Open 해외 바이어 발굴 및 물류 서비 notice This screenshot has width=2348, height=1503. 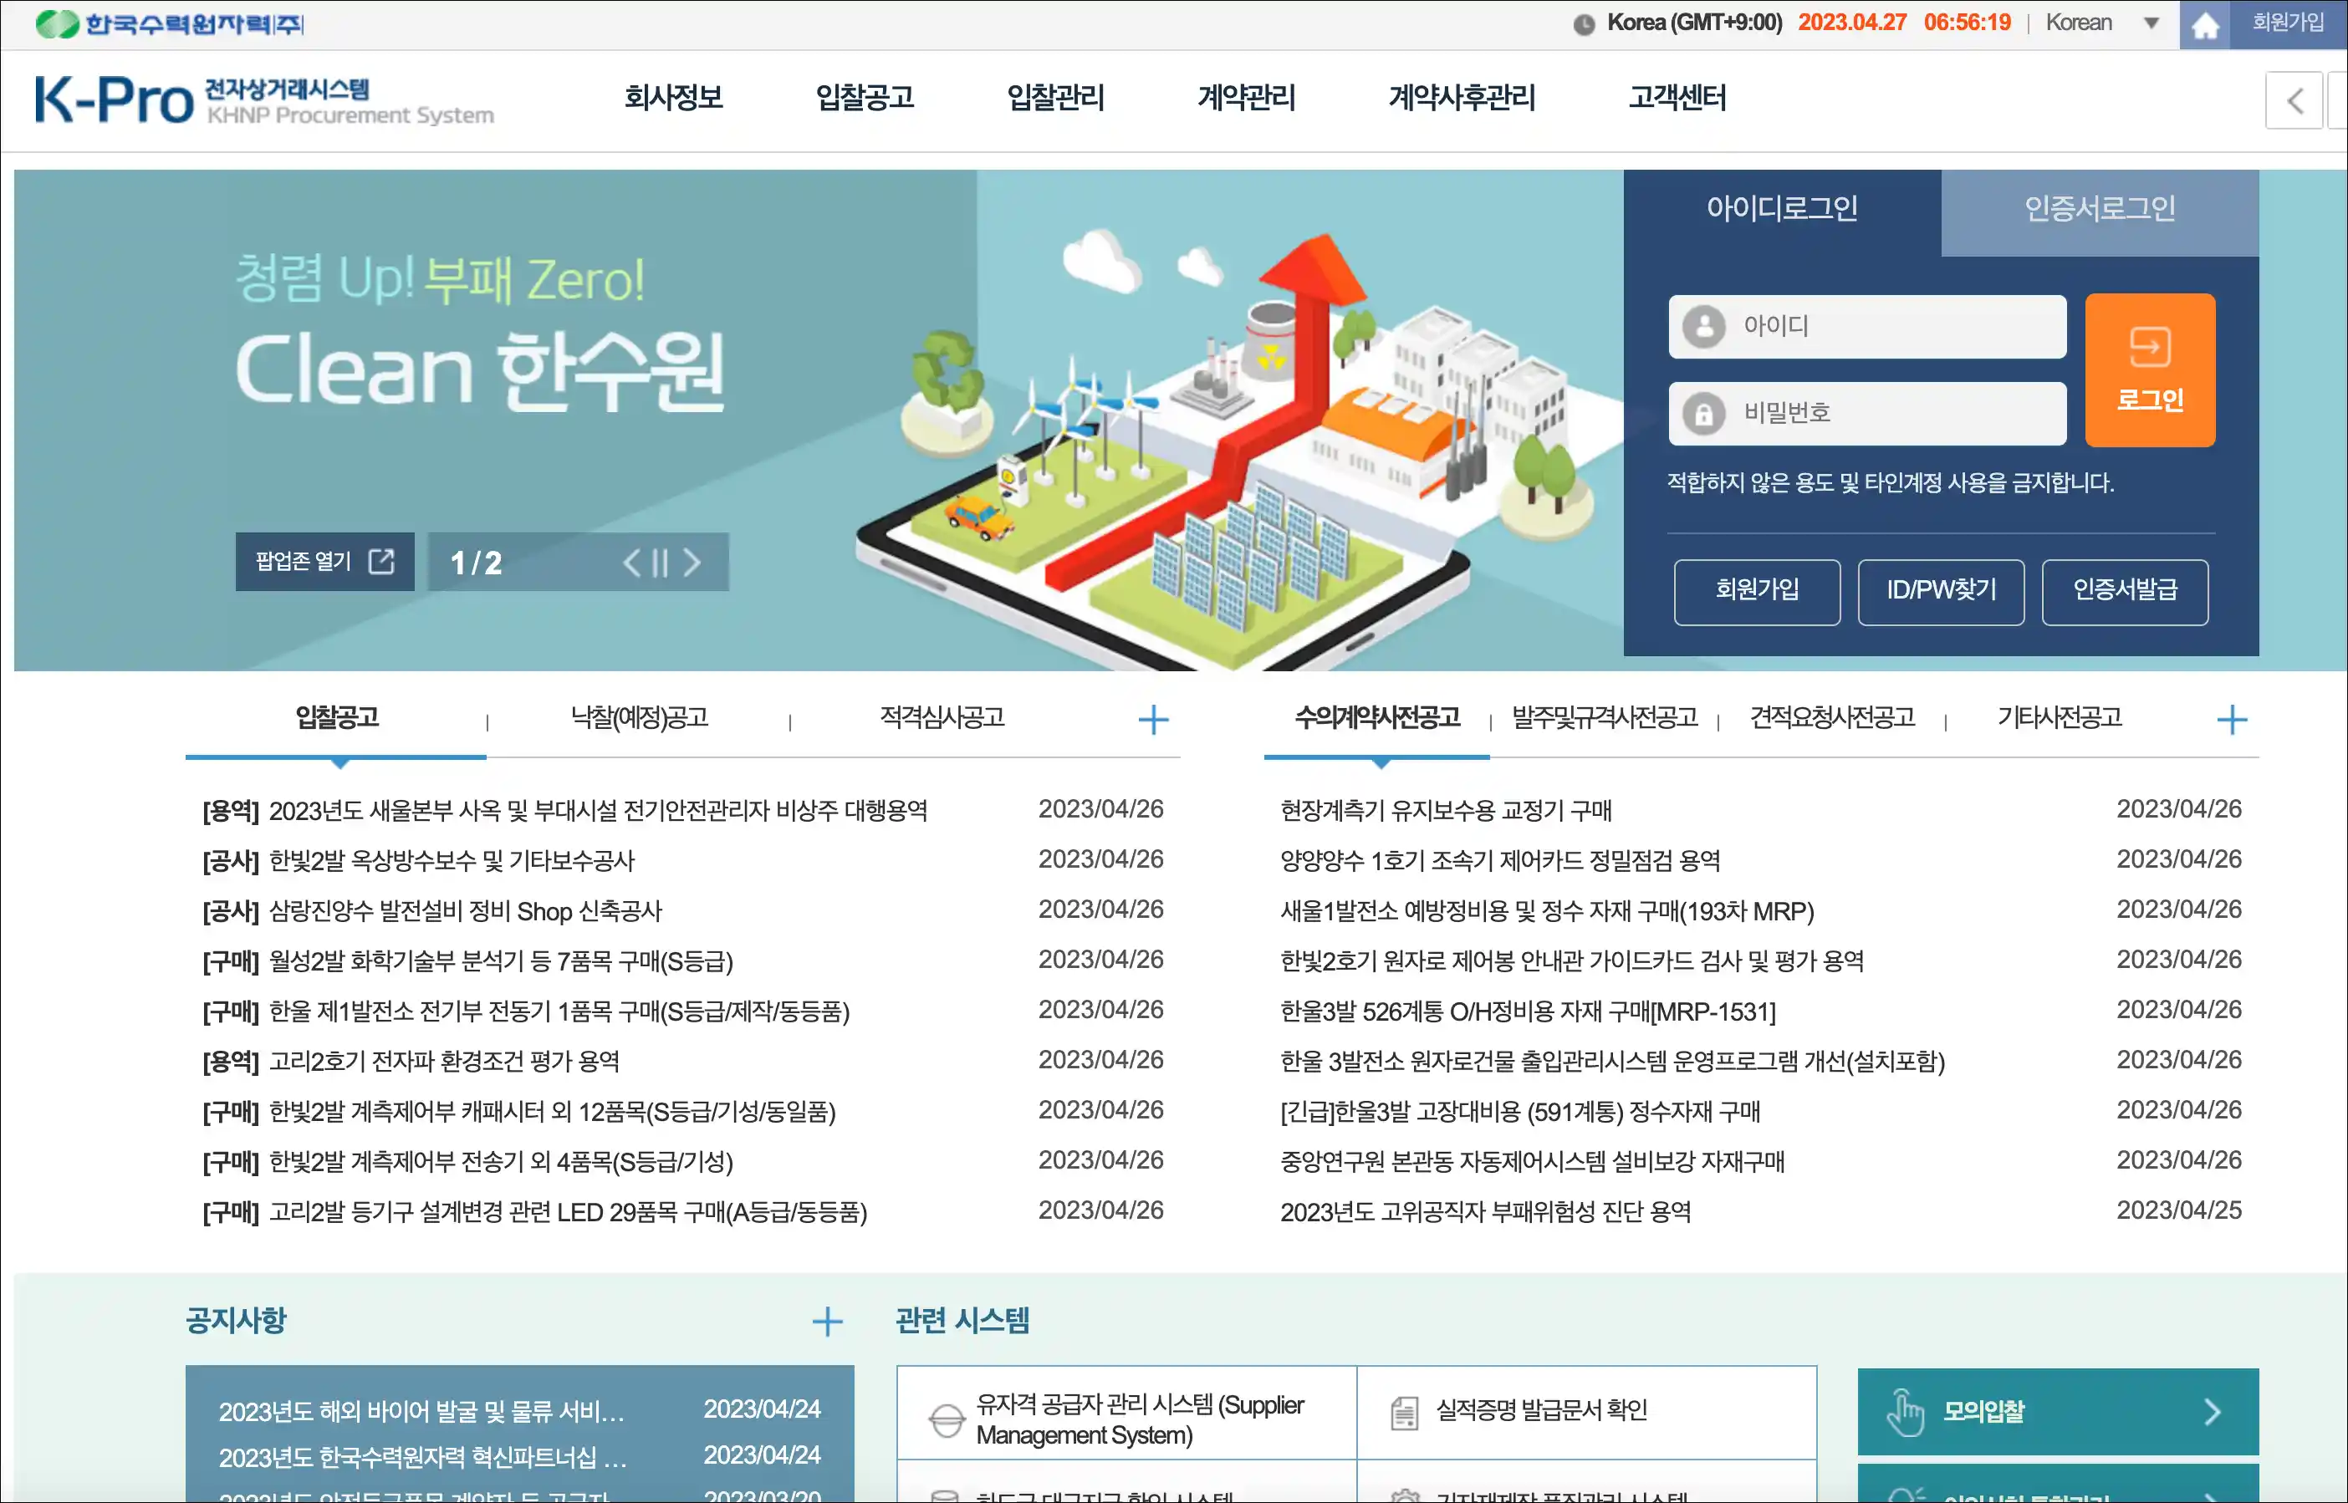(x=421, y=1412)
